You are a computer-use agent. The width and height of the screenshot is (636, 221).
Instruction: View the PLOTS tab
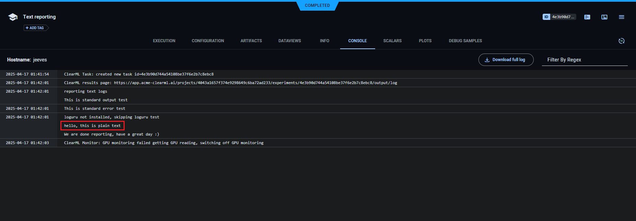[x=425, y=41]
